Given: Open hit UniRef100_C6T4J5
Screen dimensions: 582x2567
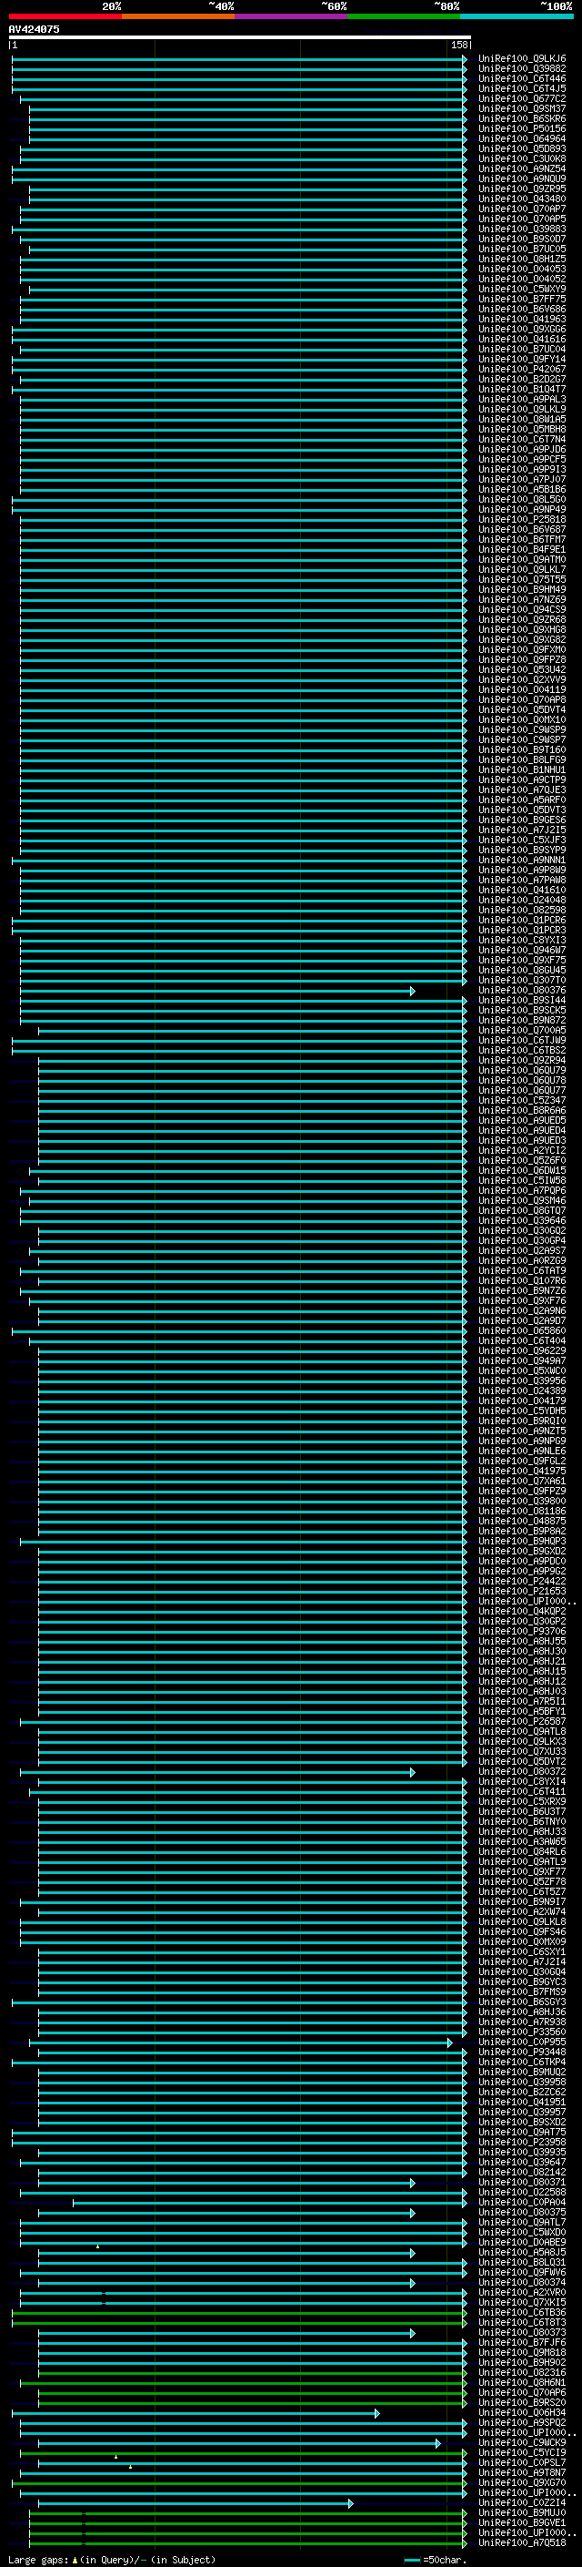Looking at the screenshot, I should coord(521,88).
